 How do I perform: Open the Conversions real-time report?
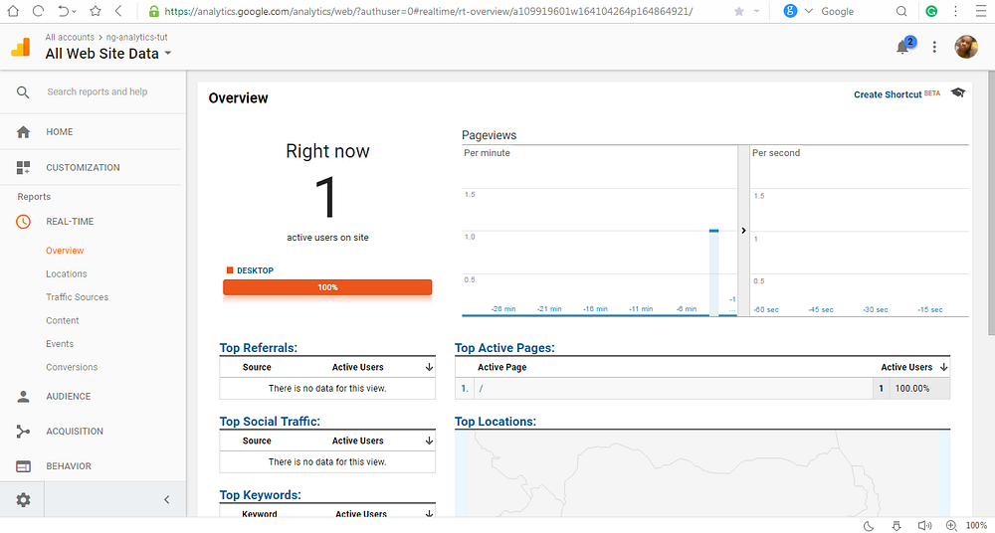(72, 367)
